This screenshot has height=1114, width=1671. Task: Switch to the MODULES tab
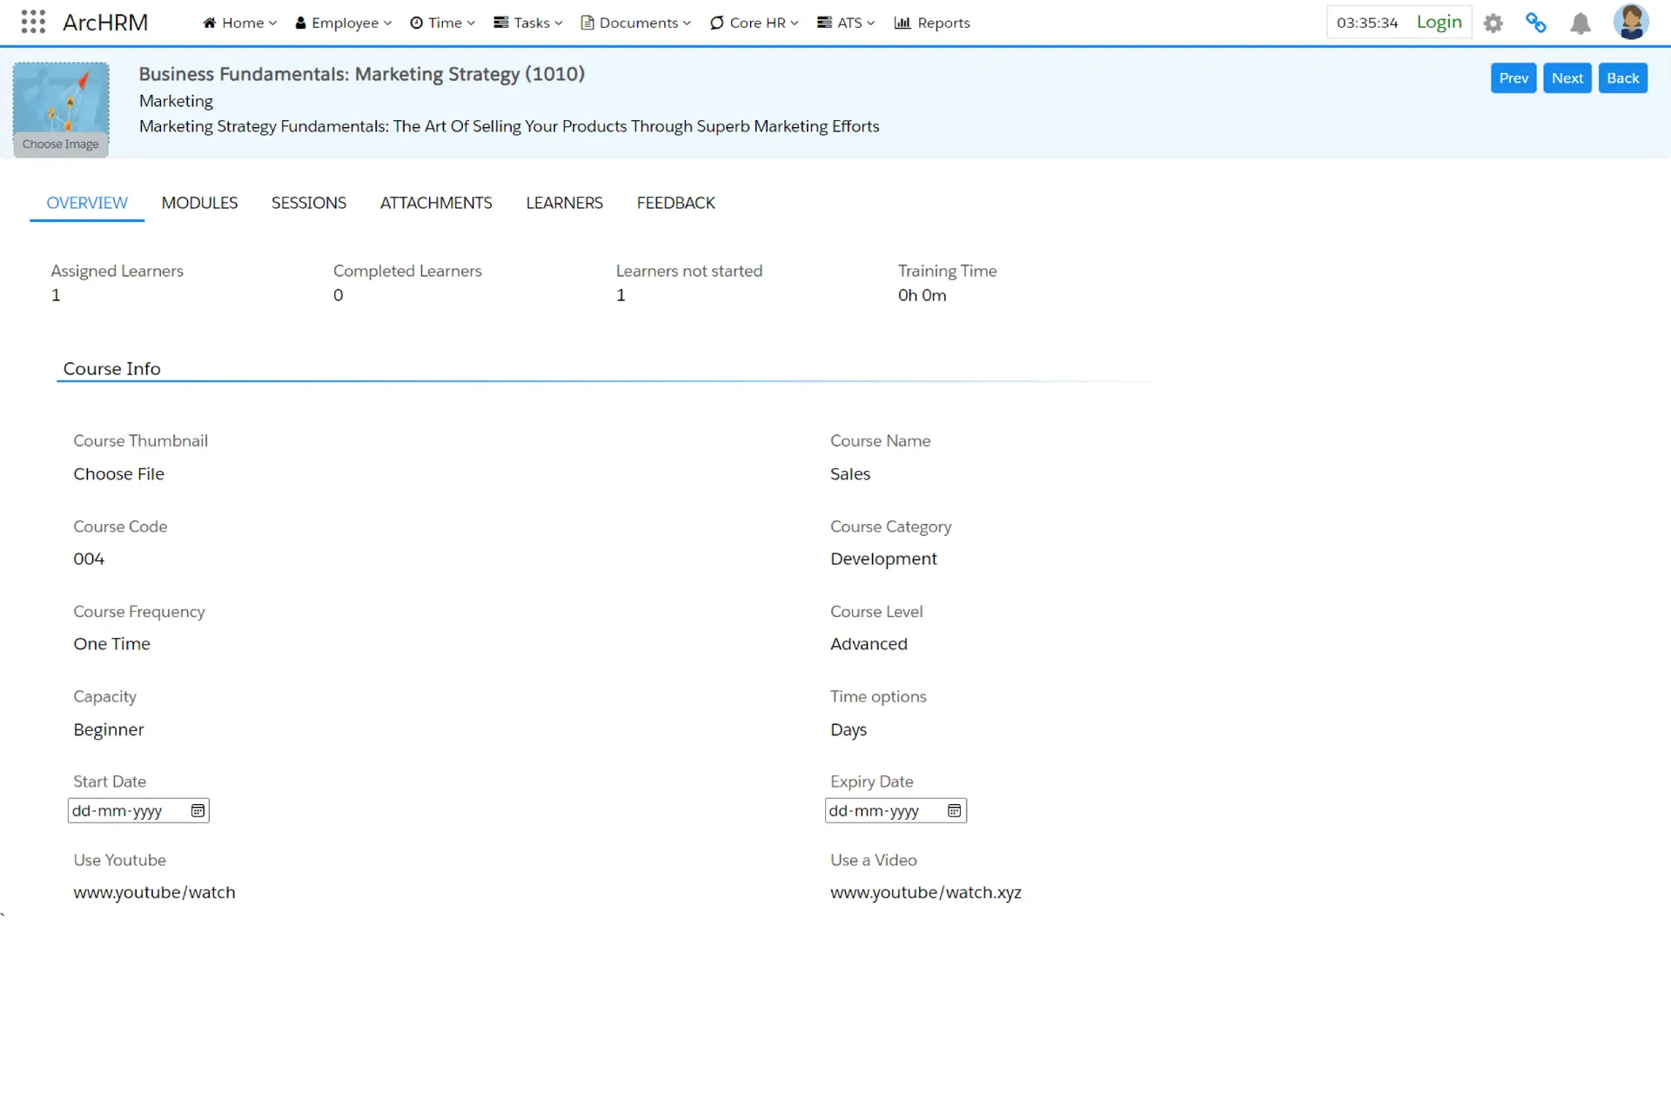(x=199, y=203)
